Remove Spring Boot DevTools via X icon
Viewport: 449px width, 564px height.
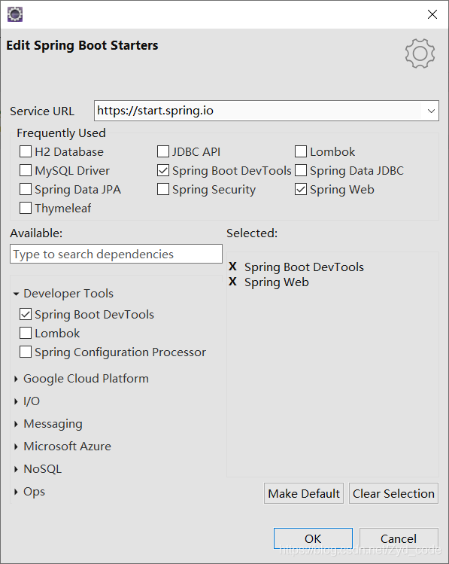tap(232, 267)
